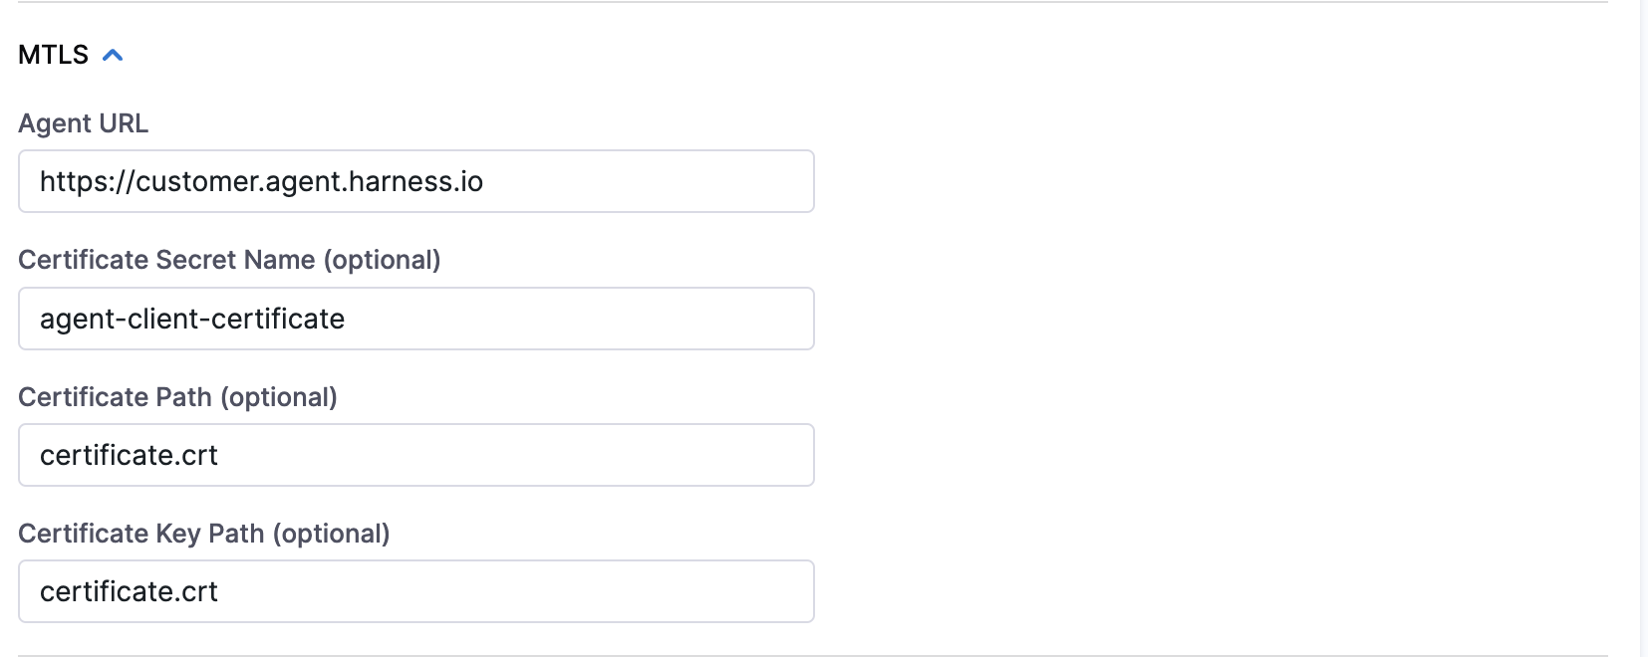The width and height of the screenshot is (1648, 657).
Task: Click the Certificate Secret Name (optional) label
Action: coord(229,260)
